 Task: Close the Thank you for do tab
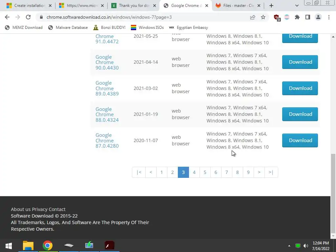point(155,6)
